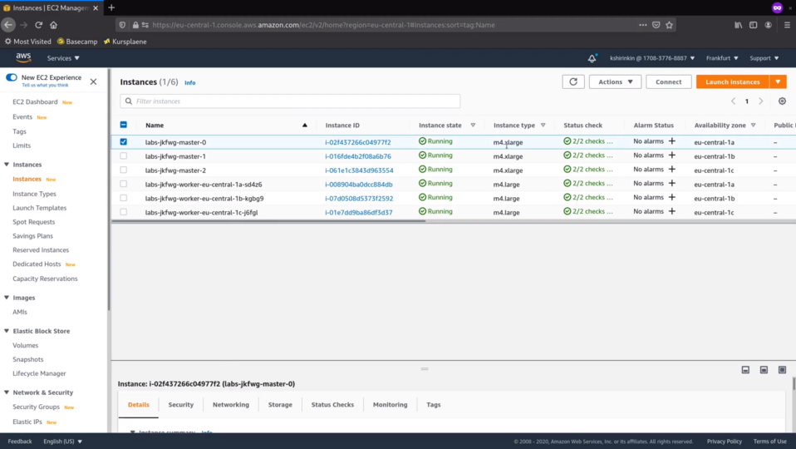Screen dimensions: 796x449
Task: Collapse Network & Security section
Action: [7, 392]
